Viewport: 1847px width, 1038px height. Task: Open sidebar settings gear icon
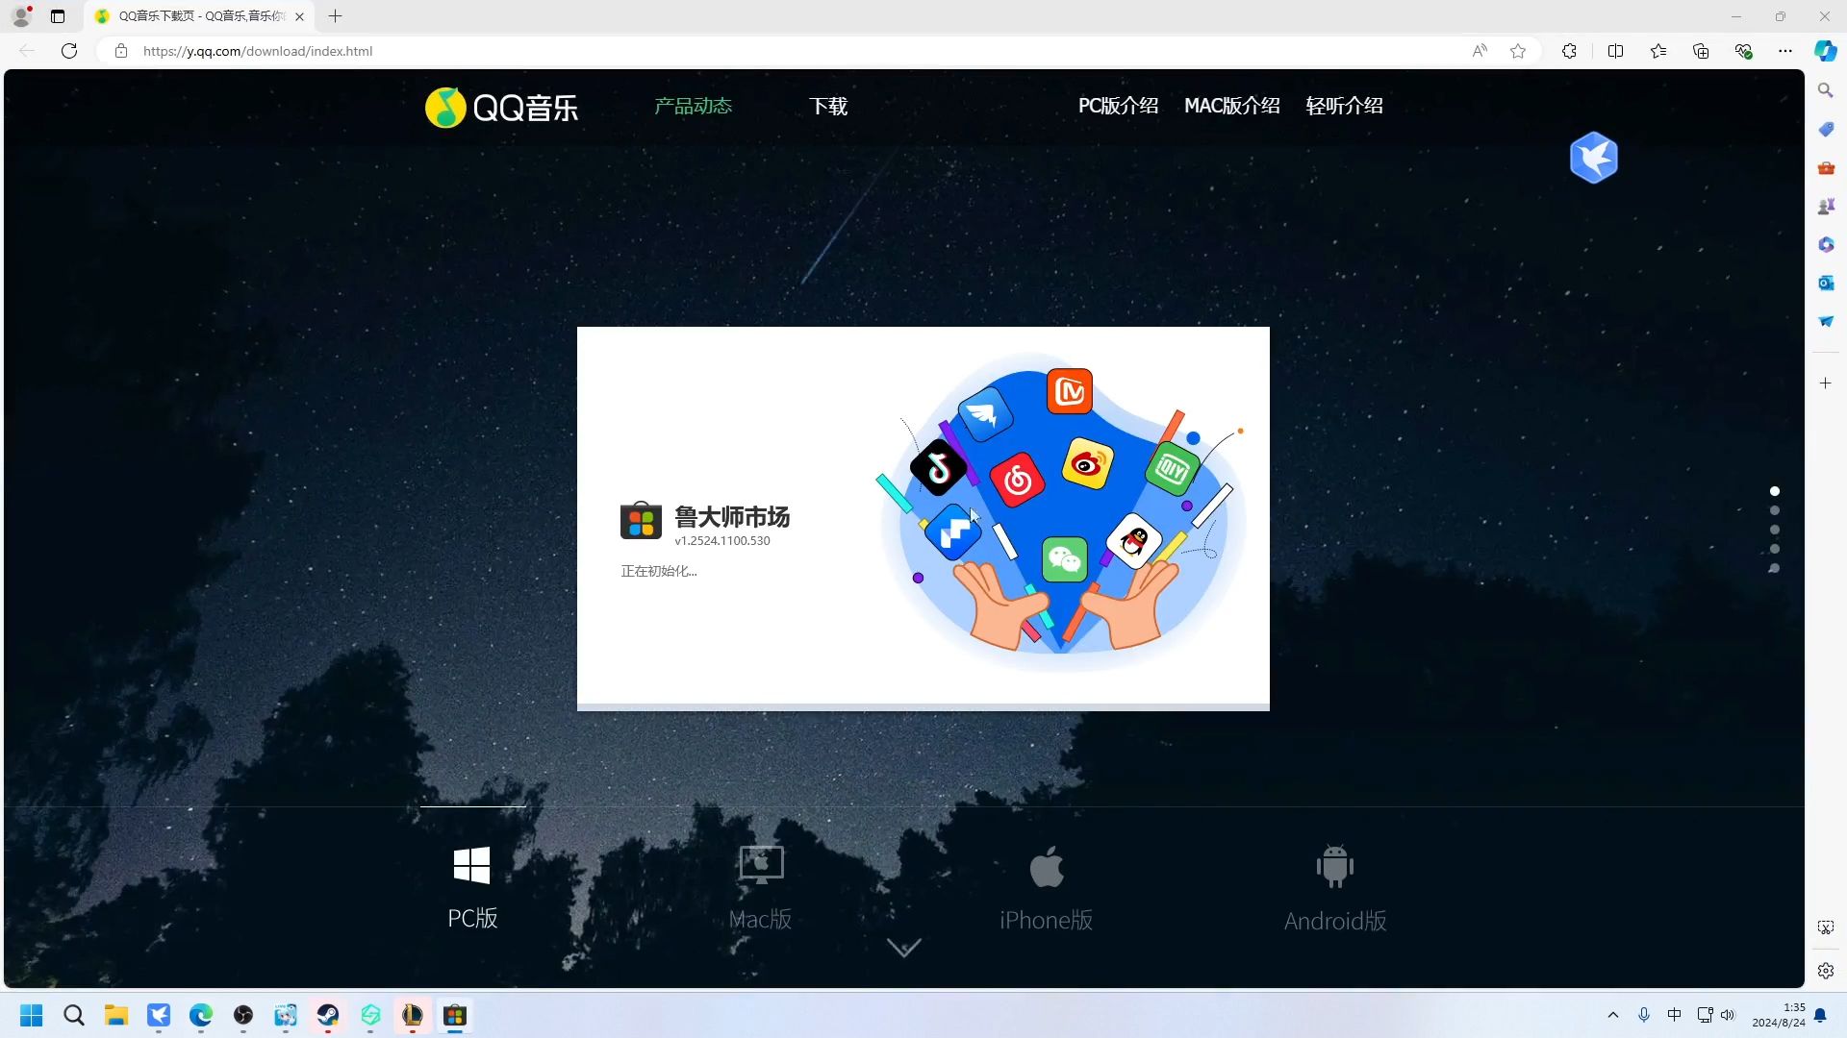(1826, 971)
